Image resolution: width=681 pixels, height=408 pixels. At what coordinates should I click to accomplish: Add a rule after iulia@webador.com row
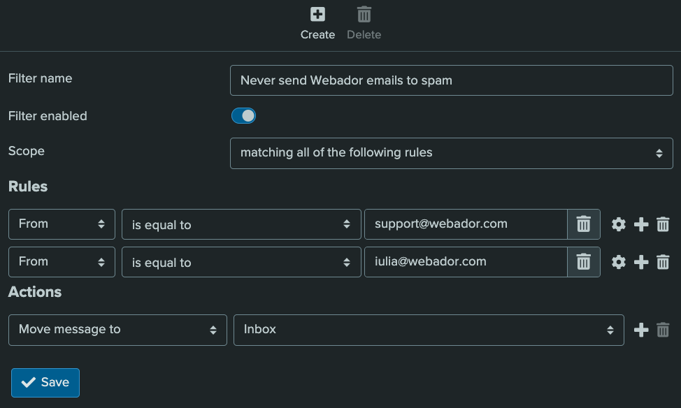[641, 262]
